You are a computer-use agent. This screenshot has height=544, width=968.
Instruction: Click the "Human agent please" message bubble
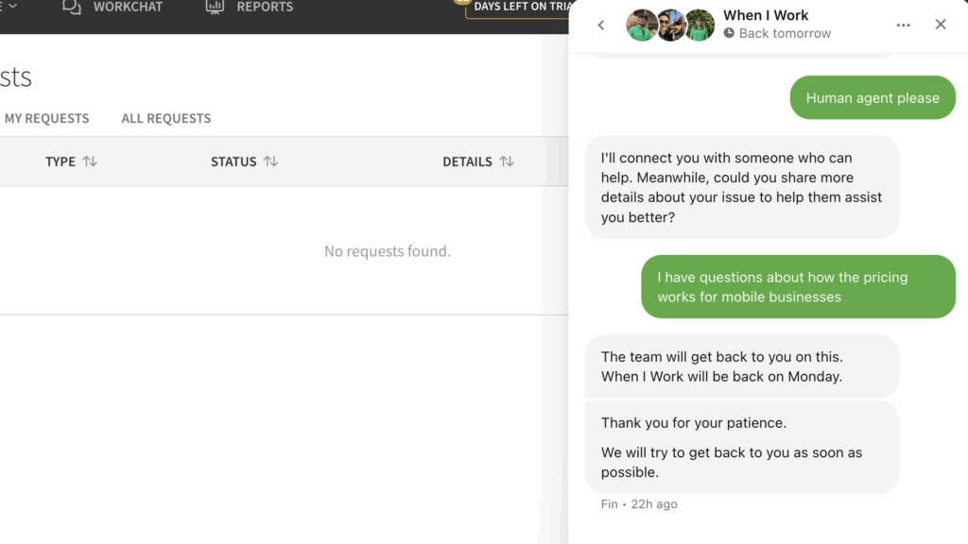point(873,97)
